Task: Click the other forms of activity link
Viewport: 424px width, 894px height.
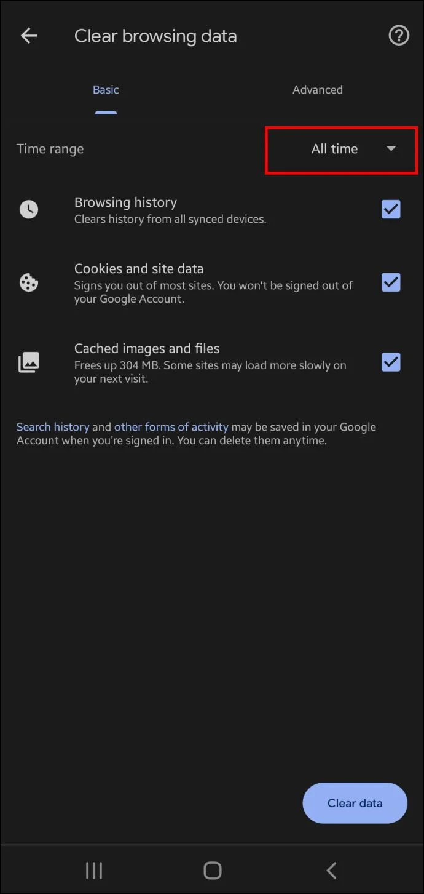Action: coord(171,426)
